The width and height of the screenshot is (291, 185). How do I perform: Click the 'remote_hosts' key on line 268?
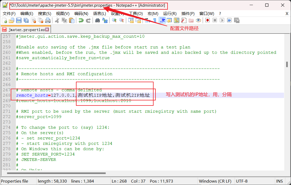pos(32,95)
